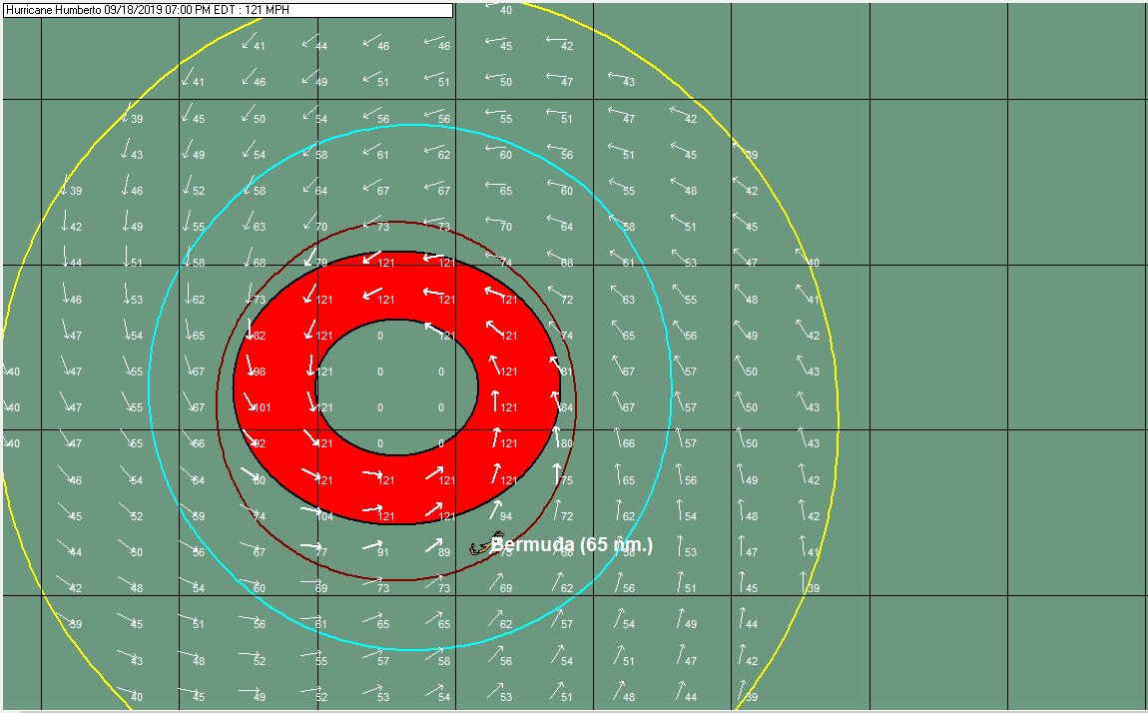Select the 59 wind value
The height and width of the screenshot is (713, 1148).
tap(199, 516)
